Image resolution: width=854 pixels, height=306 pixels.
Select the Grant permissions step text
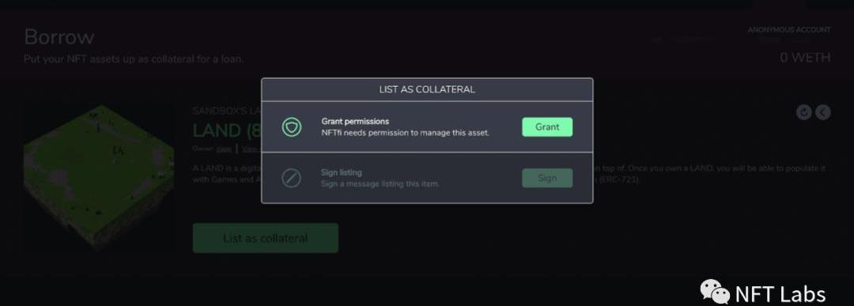tap(405, 127)
